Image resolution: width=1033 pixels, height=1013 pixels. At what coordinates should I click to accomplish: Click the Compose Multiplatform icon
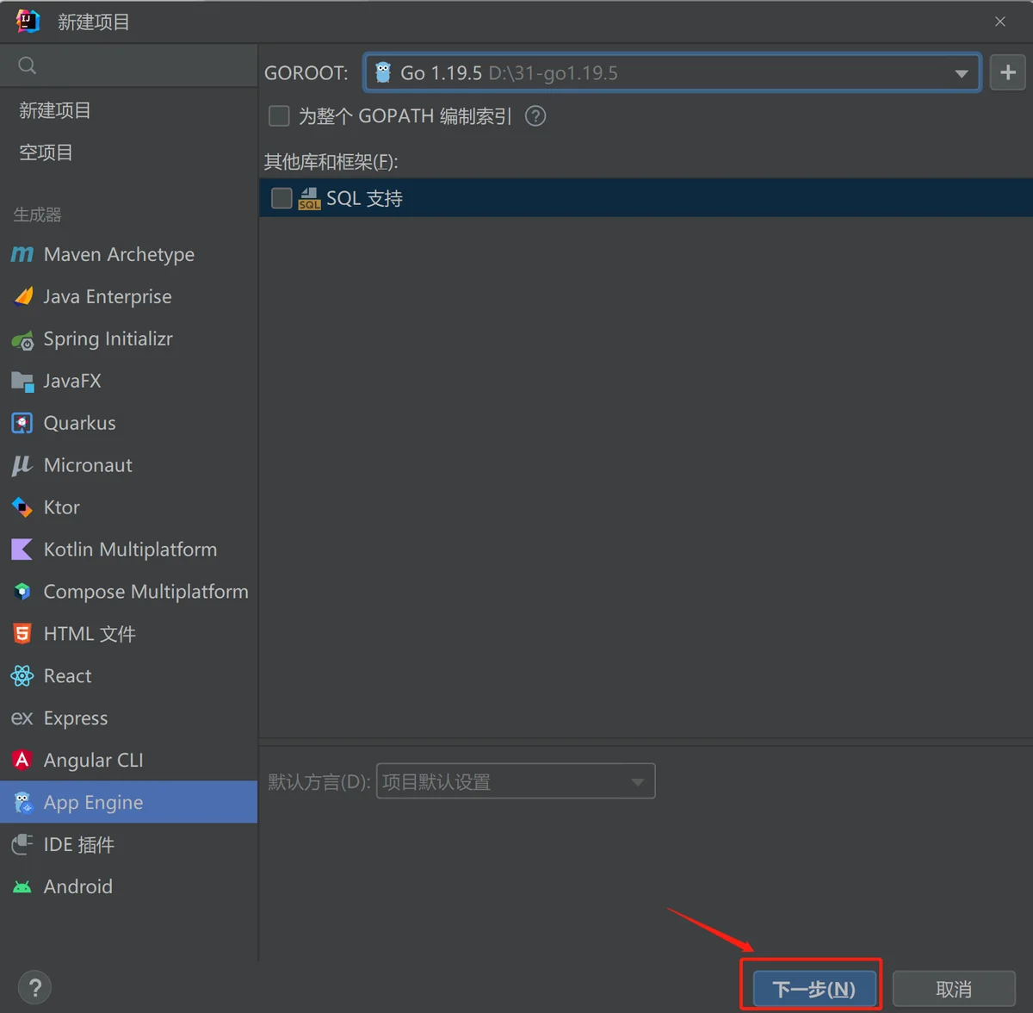click(x=22, y=592)
